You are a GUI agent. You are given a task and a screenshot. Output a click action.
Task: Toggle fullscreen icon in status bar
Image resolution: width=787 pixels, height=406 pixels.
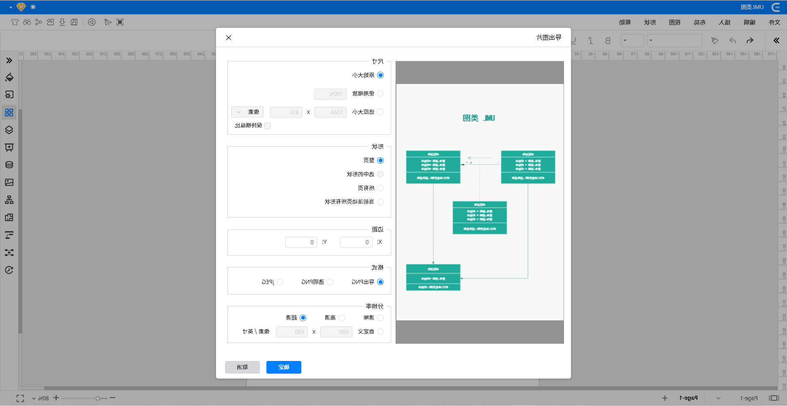coord(20,398)
